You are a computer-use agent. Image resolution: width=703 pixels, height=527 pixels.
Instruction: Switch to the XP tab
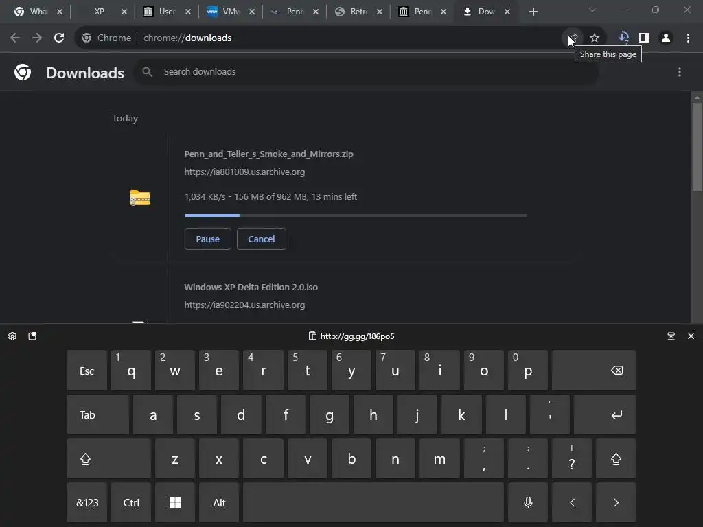click(102, 12)
